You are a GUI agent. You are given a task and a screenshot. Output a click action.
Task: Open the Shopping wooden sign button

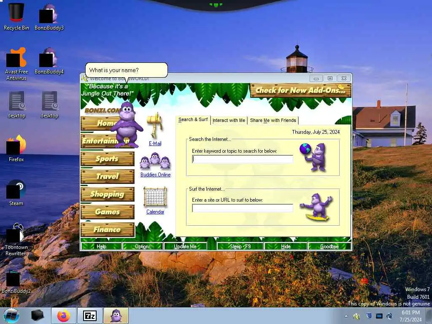click(x=108, y=194)
